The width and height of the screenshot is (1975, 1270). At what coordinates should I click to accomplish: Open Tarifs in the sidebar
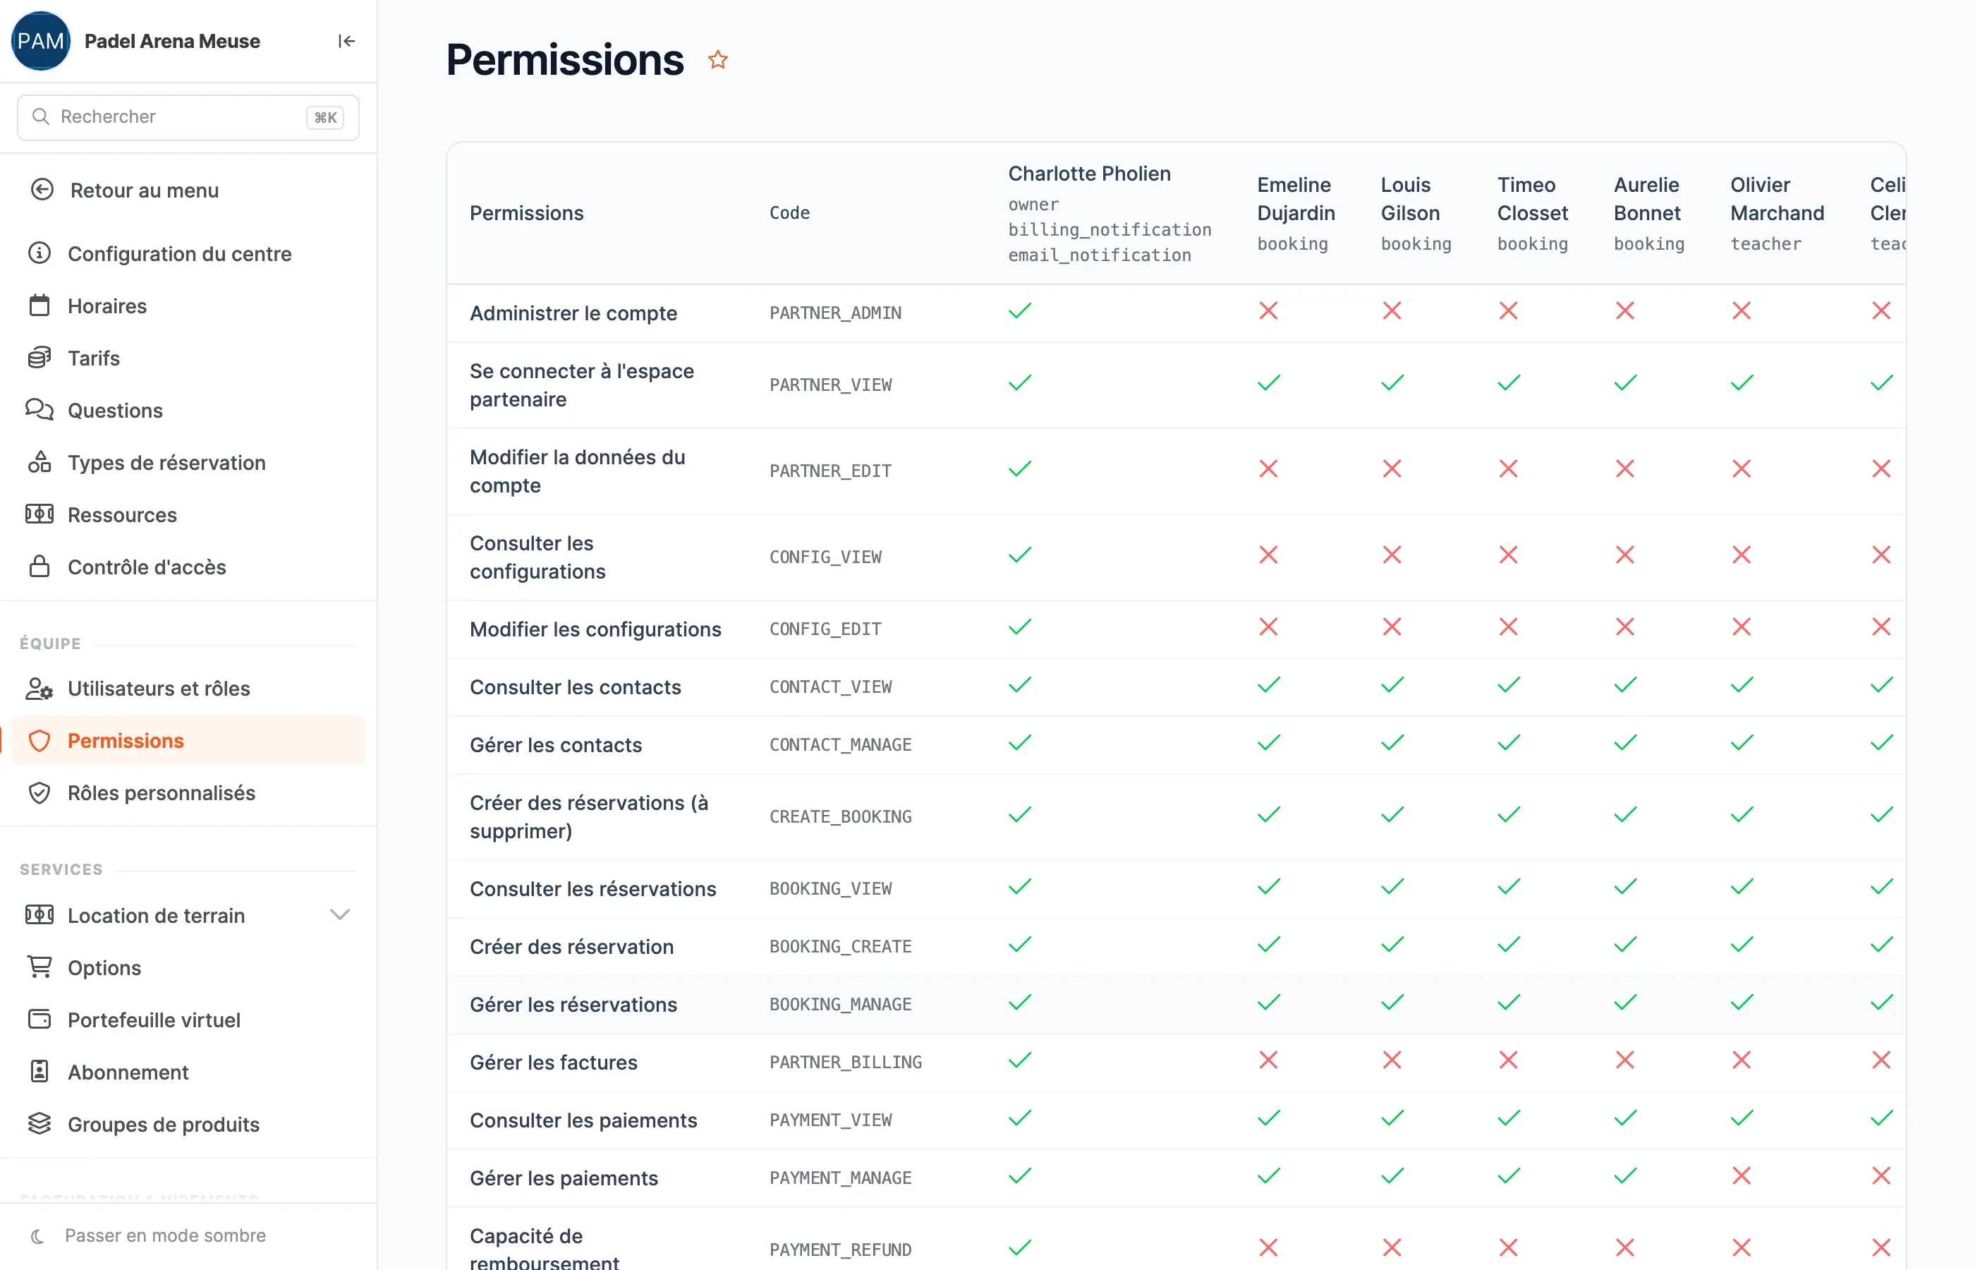(188, 358)
